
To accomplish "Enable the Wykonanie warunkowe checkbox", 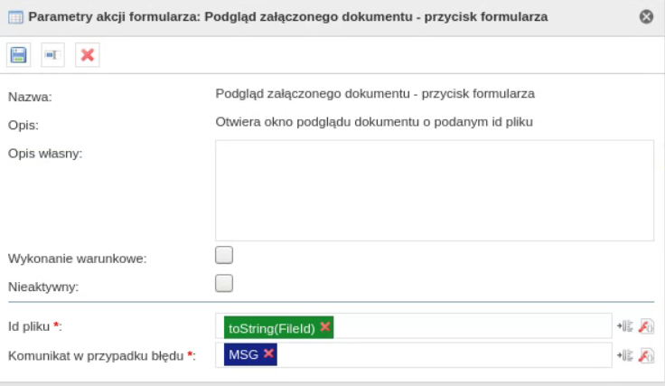I will pos(224,255).
